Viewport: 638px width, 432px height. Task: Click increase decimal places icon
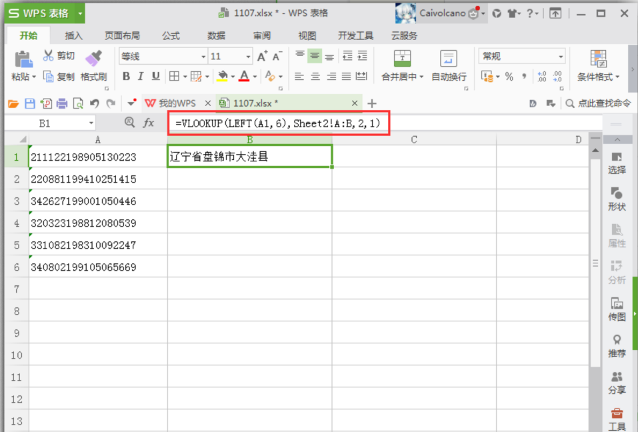click(x=542, y=77)
